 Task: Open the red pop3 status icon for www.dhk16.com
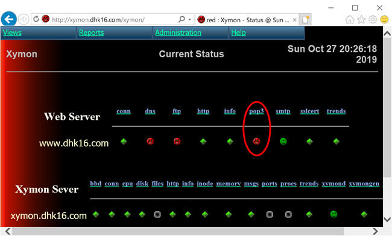coord(256,141)
